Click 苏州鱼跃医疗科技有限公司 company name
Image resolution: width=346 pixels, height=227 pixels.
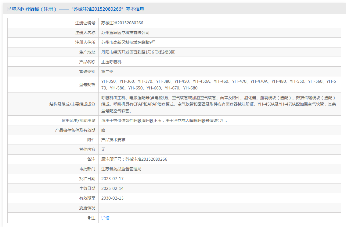(125, 33)
